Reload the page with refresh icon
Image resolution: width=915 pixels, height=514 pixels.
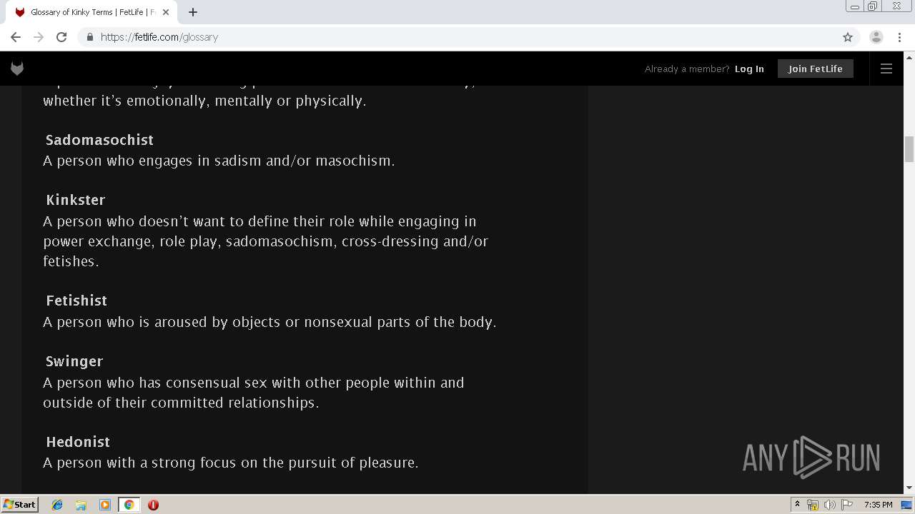61,37
